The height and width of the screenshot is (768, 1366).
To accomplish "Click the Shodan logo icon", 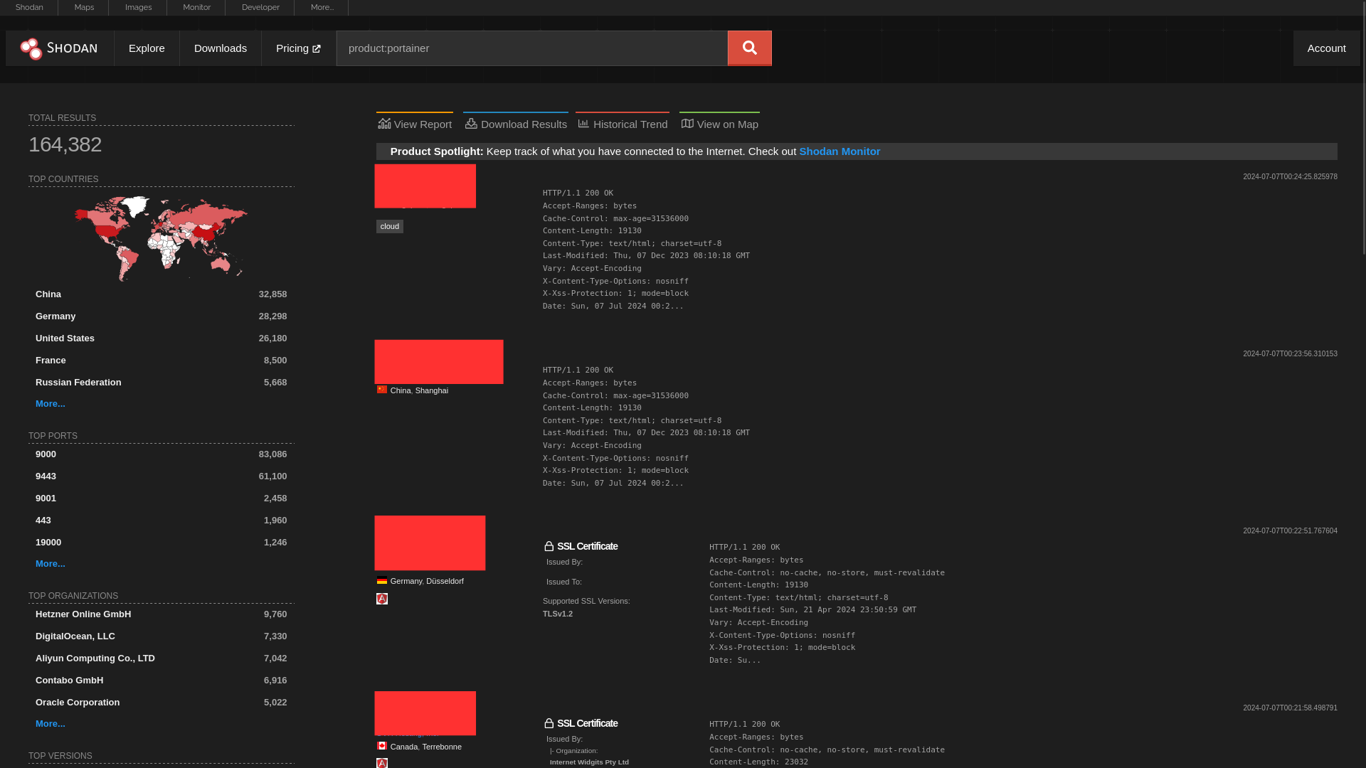I will click(31, 48).
